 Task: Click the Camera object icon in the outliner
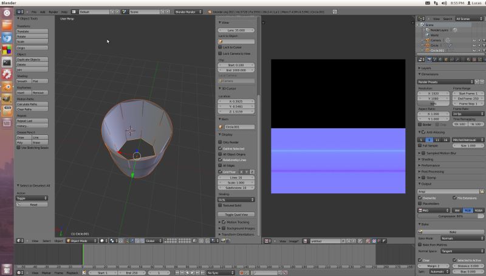[428, 40]
